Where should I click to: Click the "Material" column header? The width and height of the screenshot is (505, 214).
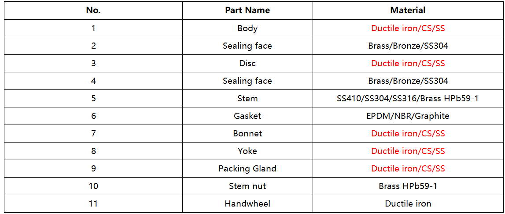[x=408, y=11]
